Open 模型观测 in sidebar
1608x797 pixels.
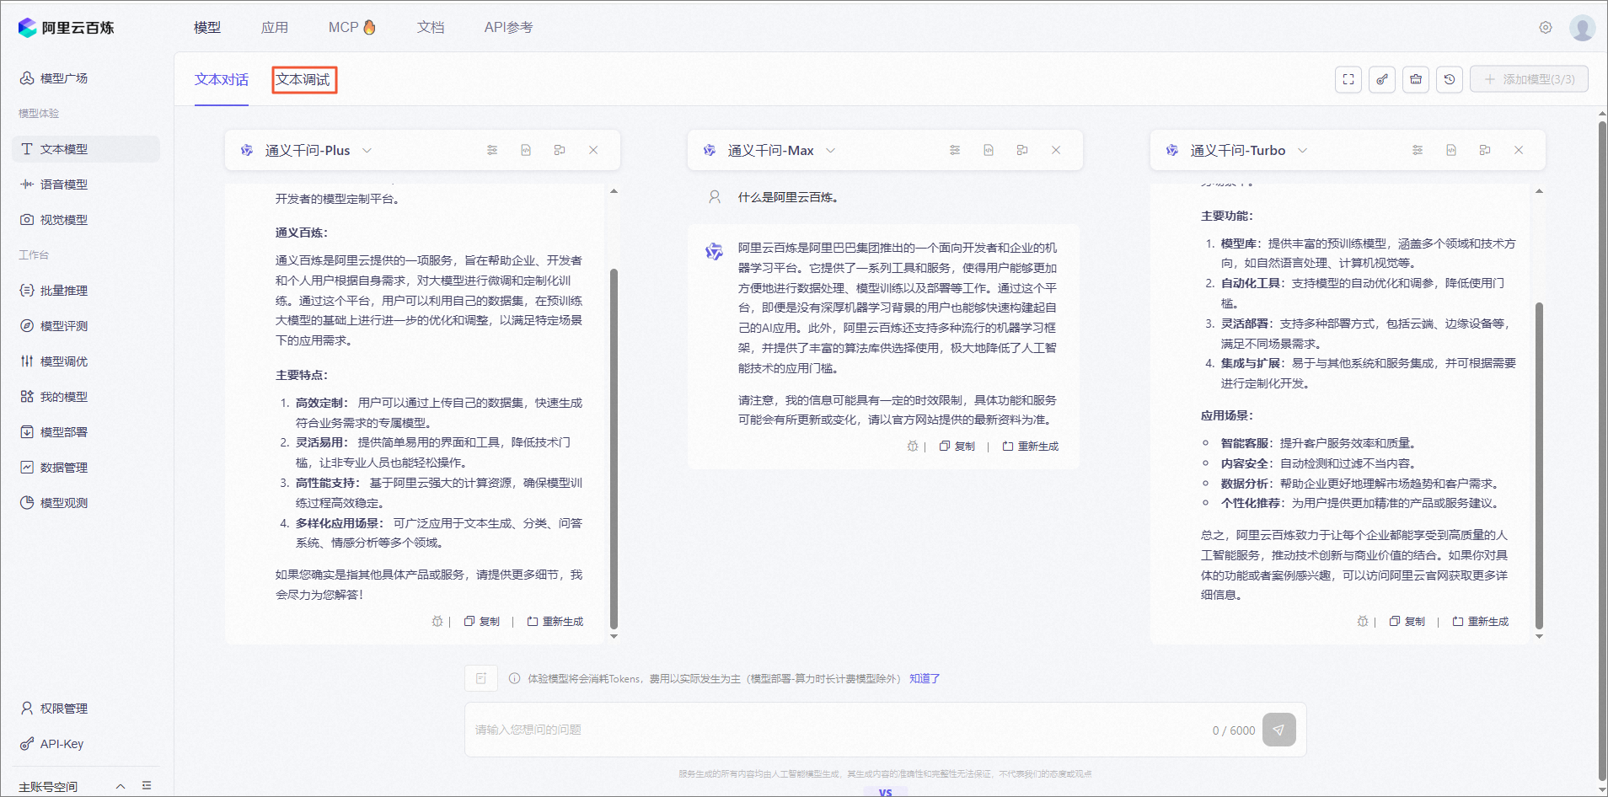(86, 503)
